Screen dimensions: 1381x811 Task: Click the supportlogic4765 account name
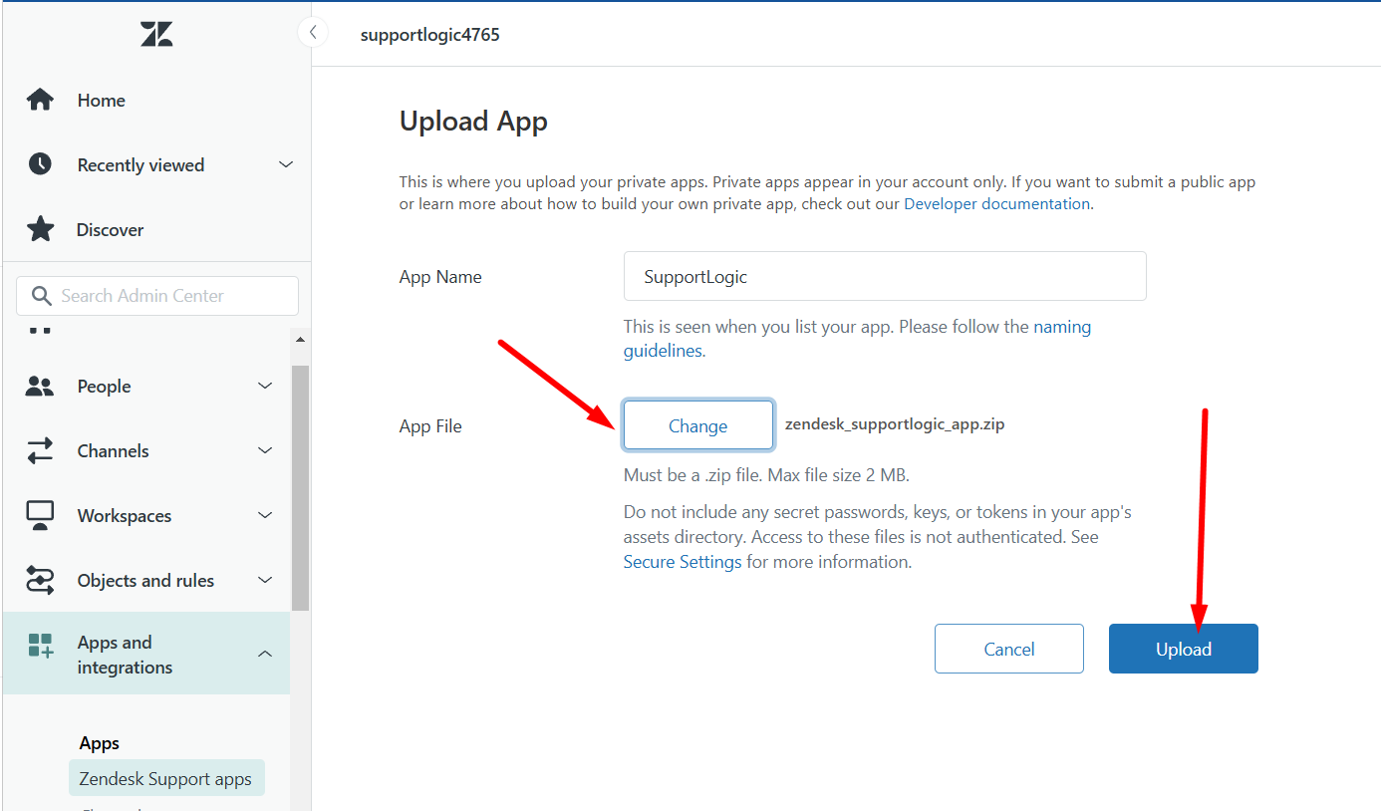(x=430, y=35)
